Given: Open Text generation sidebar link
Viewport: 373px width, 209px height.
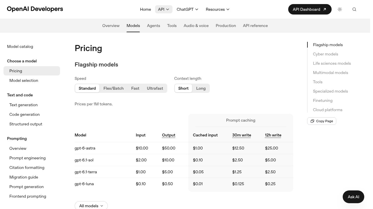Looking at the screenshot, I should (23, 105).
